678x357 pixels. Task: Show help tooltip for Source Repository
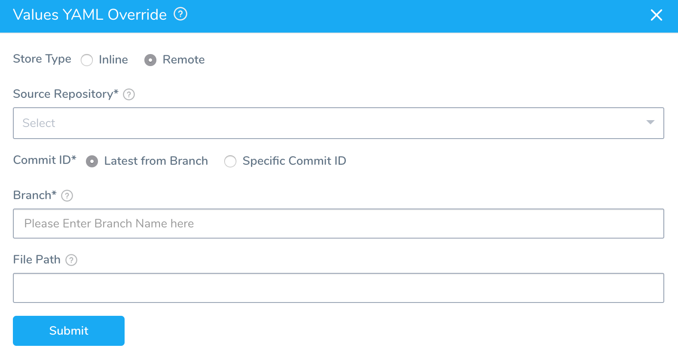(129, 94)
